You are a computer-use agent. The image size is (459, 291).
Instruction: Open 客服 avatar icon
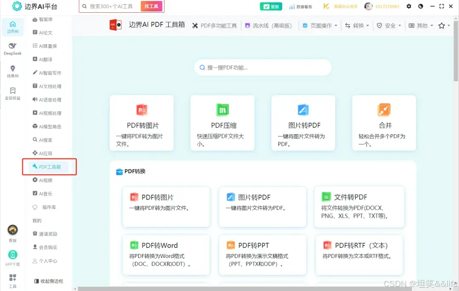(x=13, y=230)
